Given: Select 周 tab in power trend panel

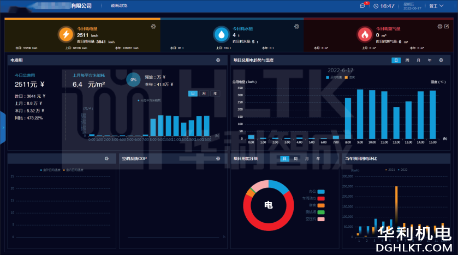Looking at the screenshot, I should point(407,60).
